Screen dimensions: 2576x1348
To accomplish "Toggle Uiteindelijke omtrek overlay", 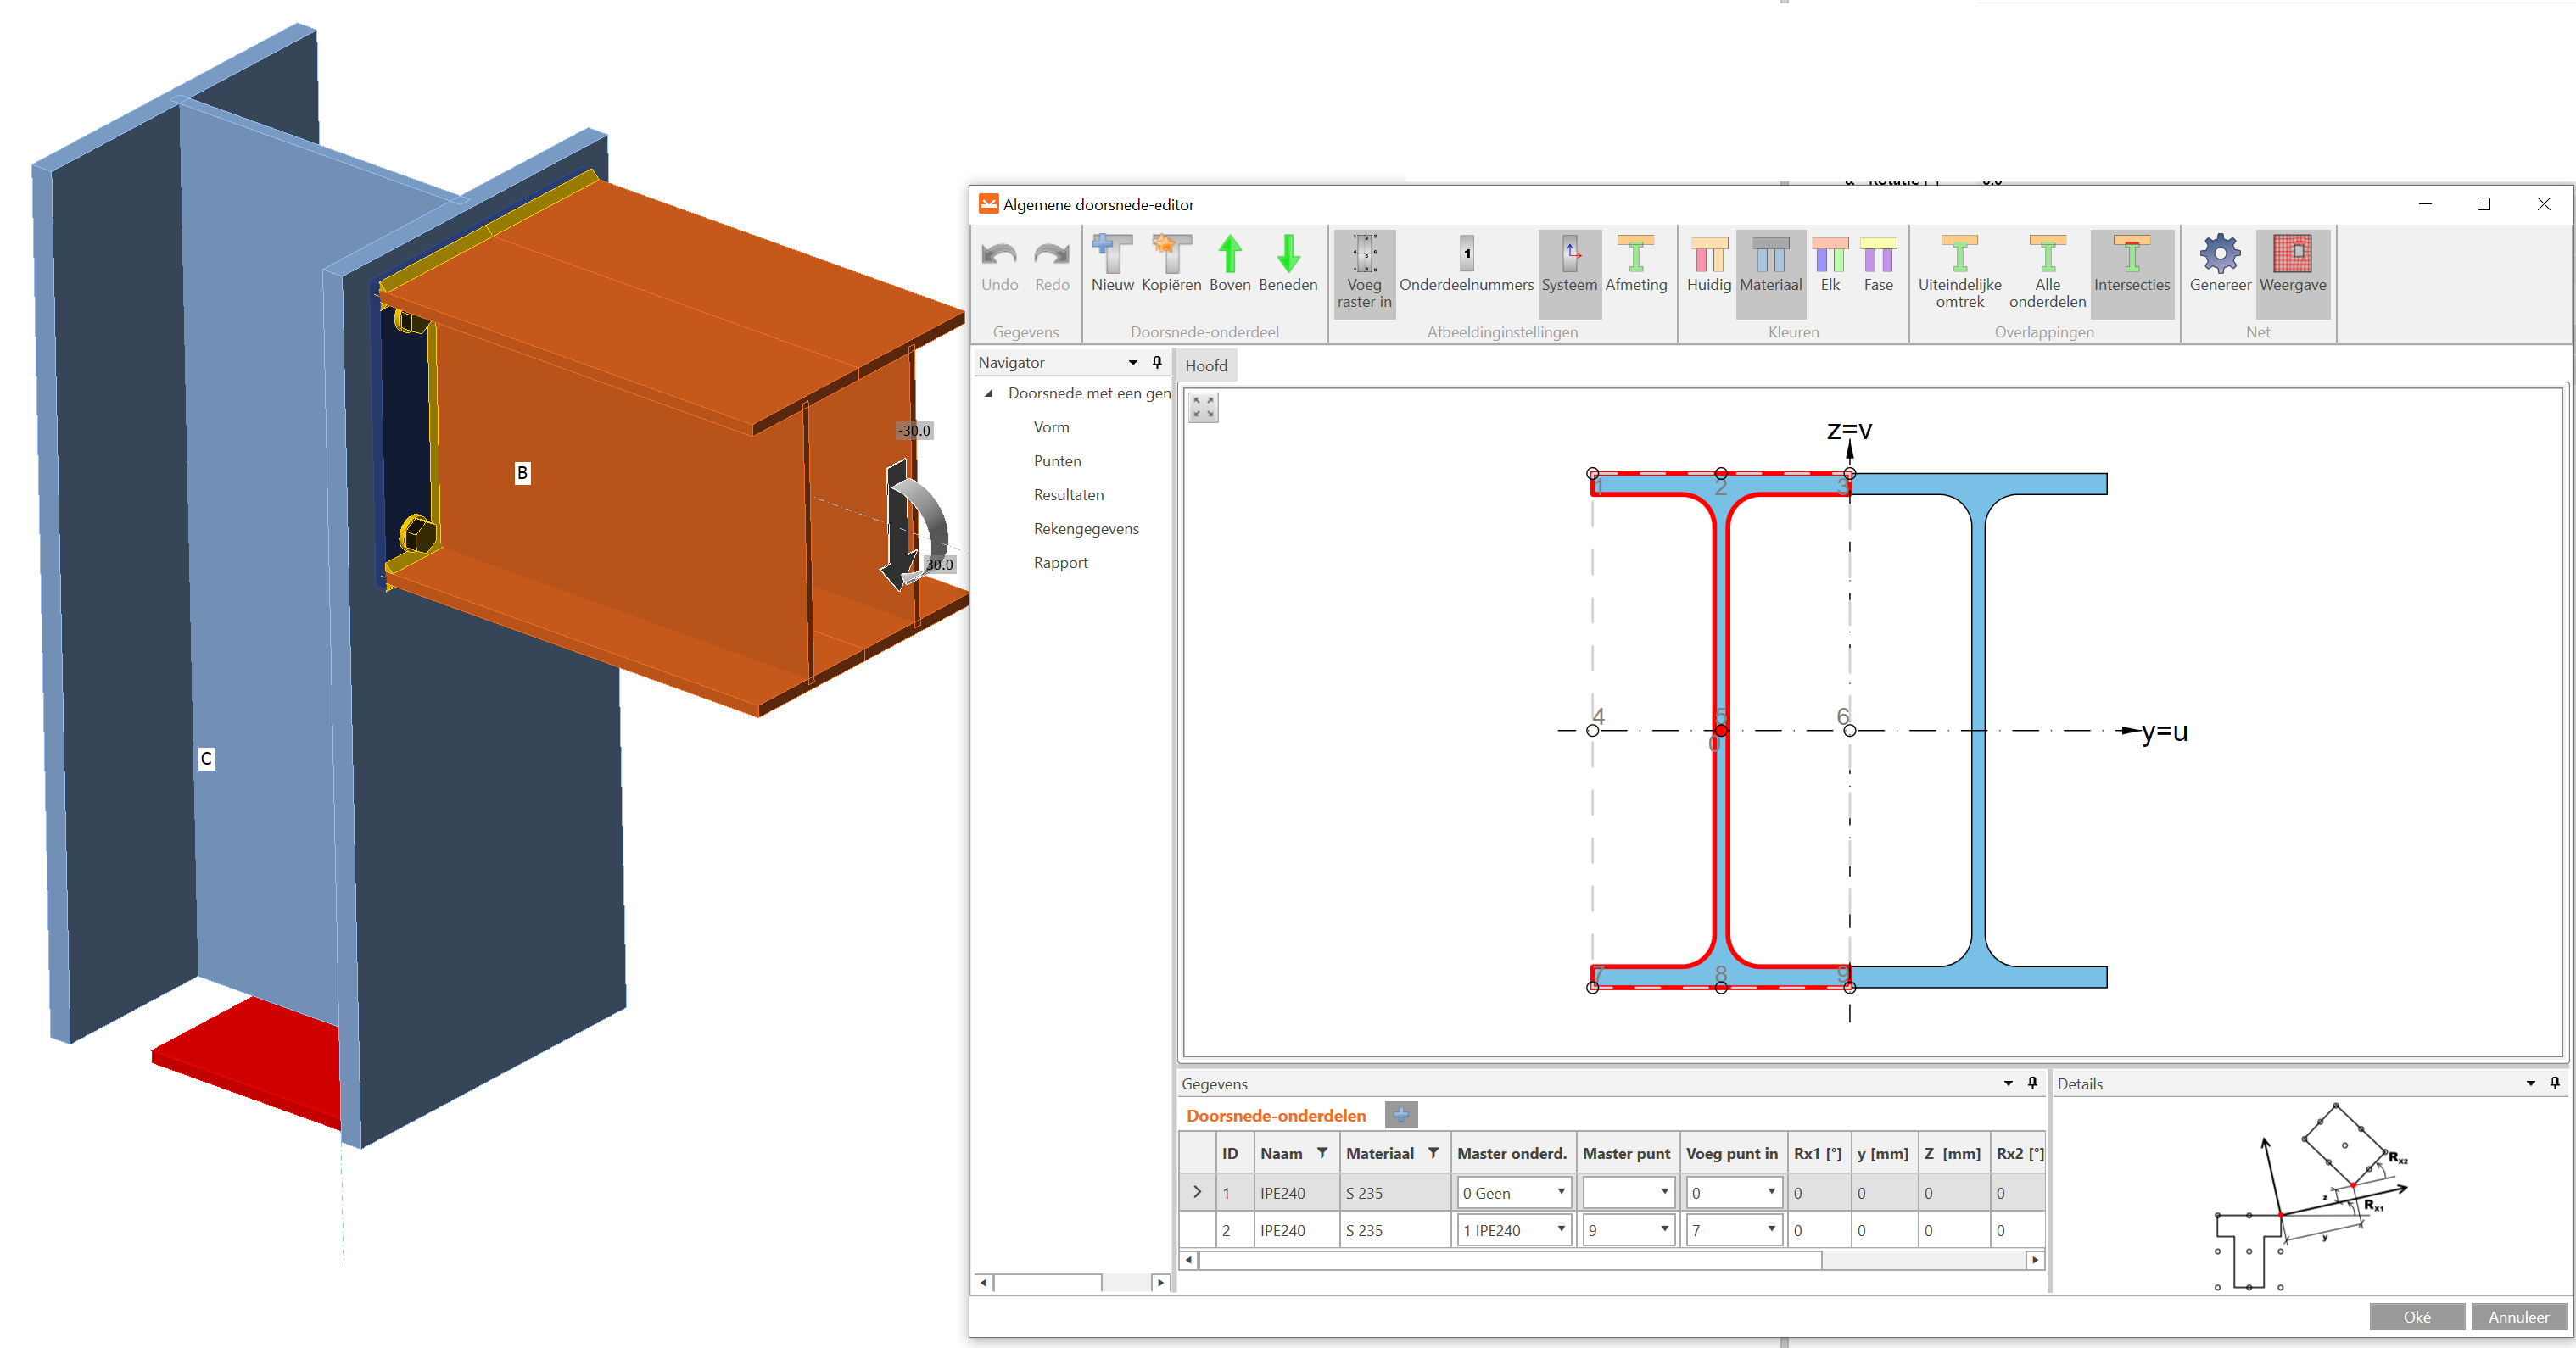I will 1959,263.
